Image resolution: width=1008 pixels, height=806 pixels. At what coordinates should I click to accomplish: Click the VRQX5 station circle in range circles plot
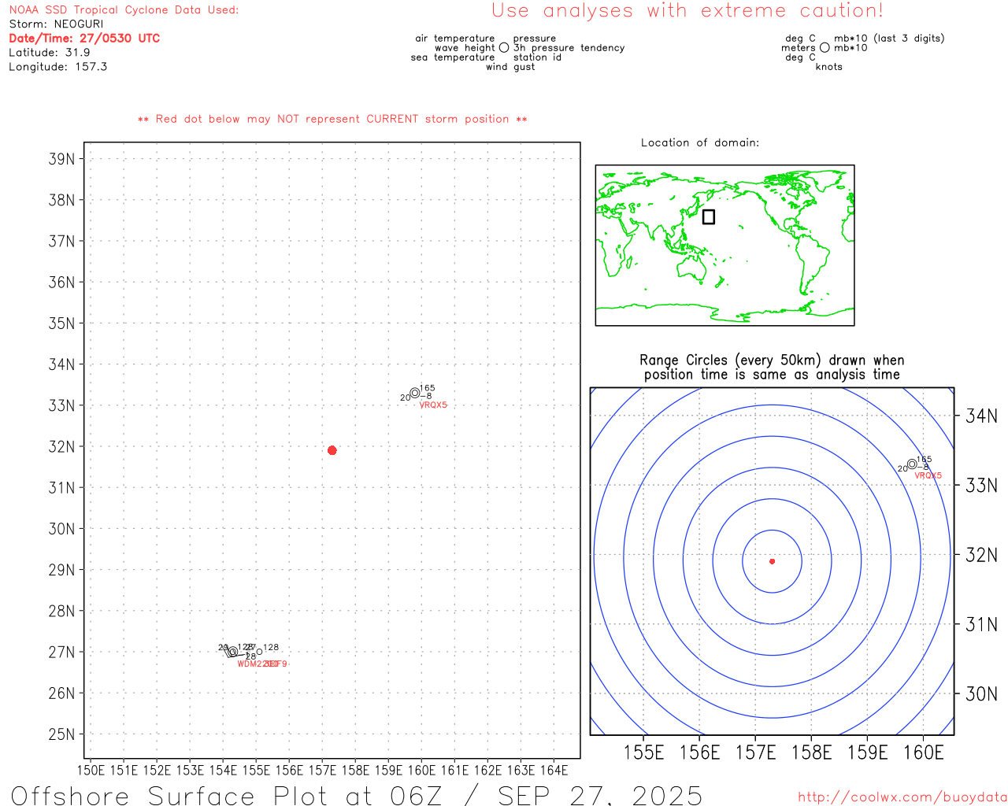pos(912,464)
